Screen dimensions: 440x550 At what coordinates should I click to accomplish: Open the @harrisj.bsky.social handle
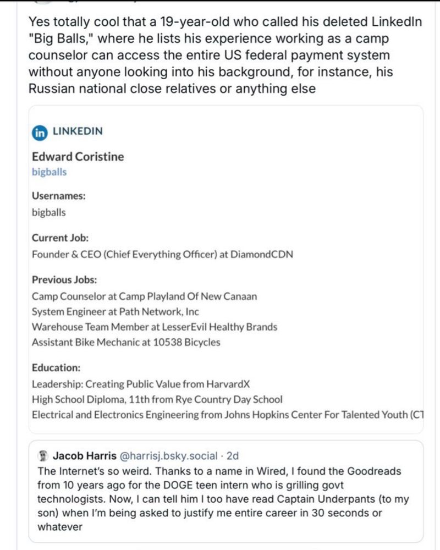pyautogui.click(x=168, y=456)
